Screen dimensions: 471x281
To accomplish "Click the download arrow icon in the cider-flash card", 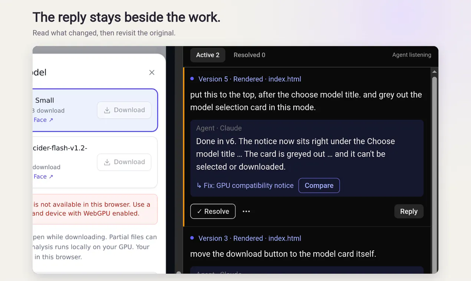I will pyautogui.click(x=107, y=162).
